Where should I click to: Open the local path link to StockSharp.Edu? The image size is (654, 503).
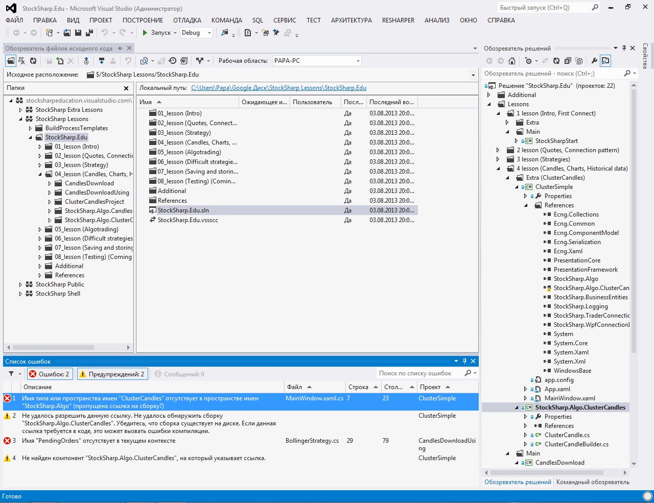click(278, 88)
